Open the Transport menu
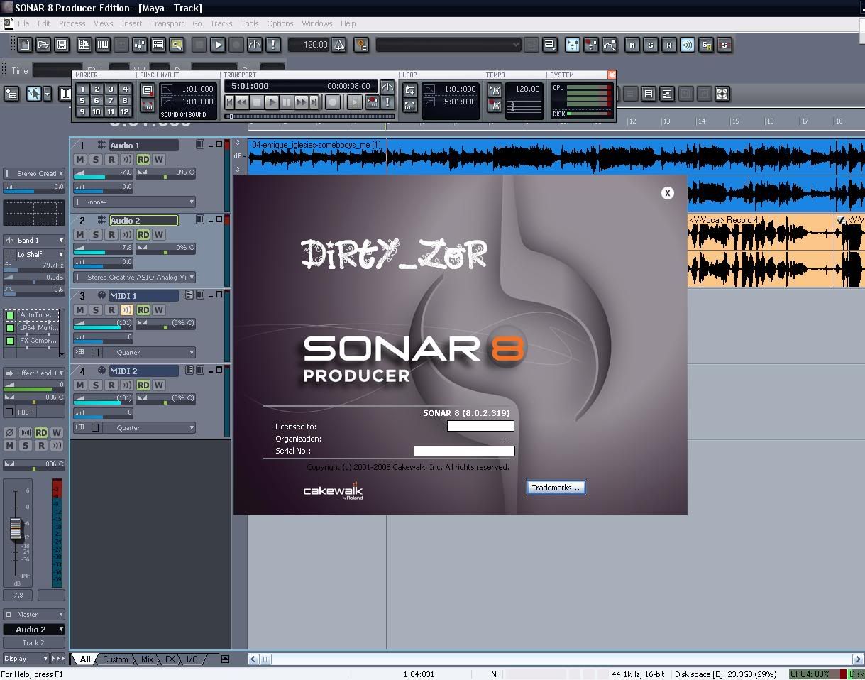The image size is (865, 680). [x=167, y=23]
